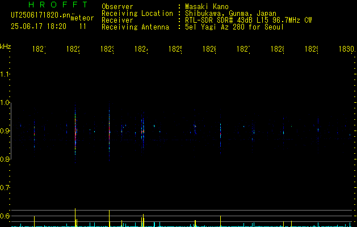Click the 'Receiving Location' field label
The image size is (357, 227).
tap(137, 14)
